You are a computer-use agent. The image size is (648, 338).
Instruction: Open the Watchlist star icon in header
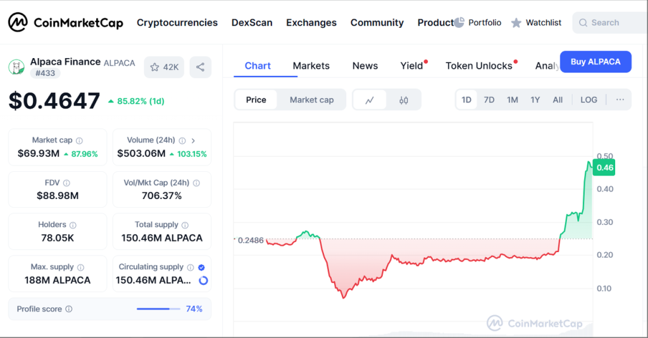516,23
